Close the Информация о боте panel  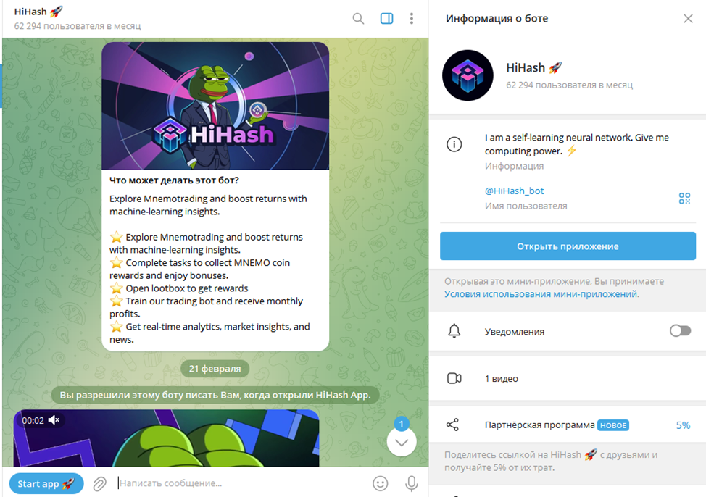688,18
